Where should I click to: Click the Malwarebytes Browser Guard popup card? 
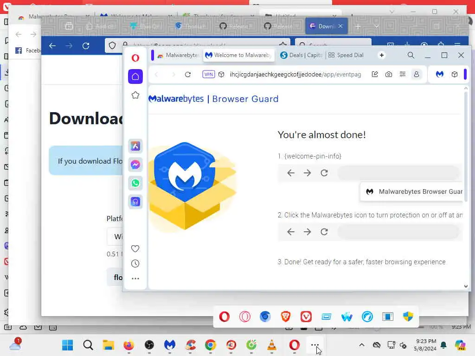tap(412, 191)
